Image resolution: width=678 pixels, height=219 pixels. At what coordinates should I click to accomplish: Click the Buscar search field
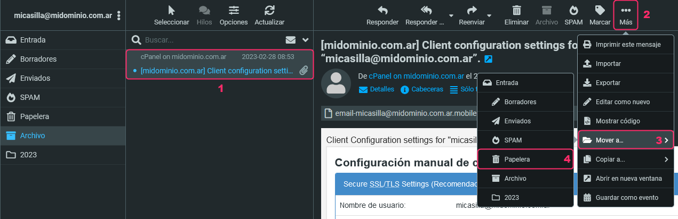pyautogui.click(x=211, y=40)
